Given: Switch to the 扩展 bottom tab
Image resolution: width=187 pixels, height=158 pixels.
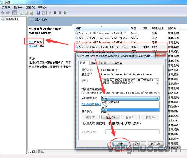Looking at the screenshot, I should point(32,152).
